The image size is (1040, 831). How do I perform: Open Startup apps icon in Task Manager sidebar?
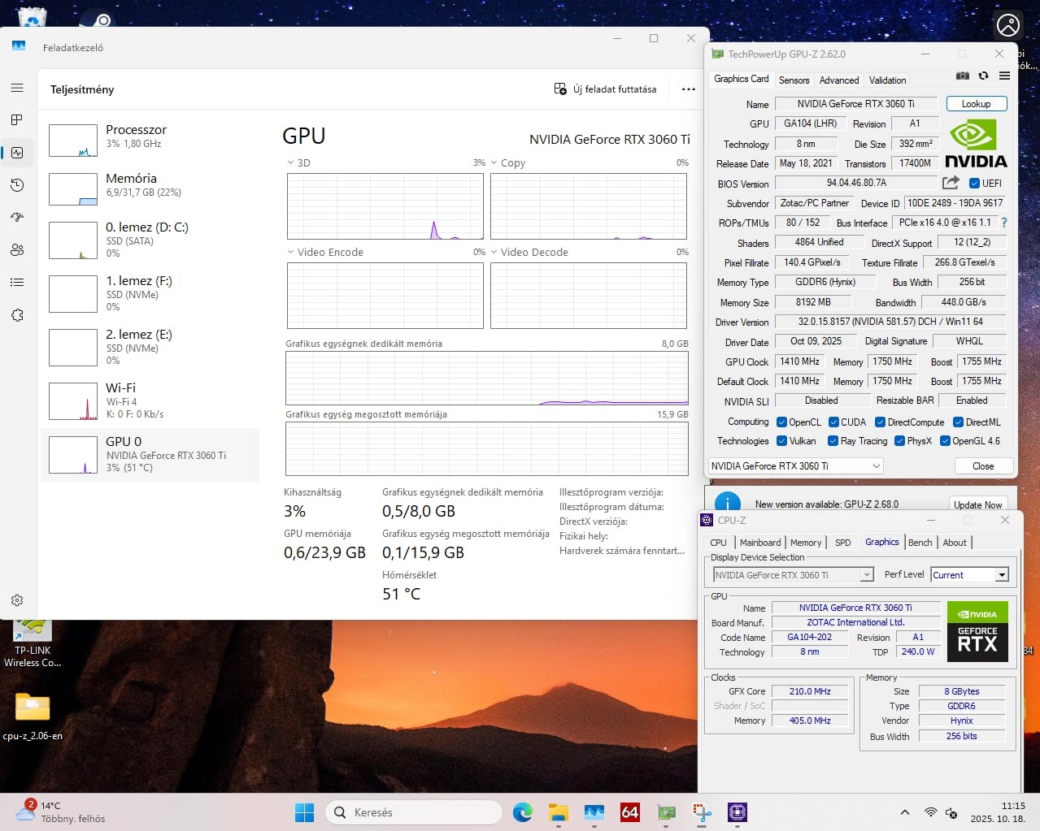click(17, 218)
